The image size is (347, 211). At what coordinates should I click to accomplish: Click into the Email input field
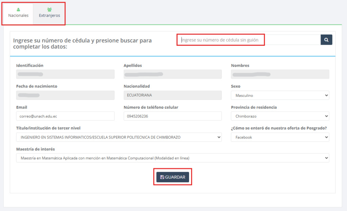pyautogui.click(x=65, y=116)
